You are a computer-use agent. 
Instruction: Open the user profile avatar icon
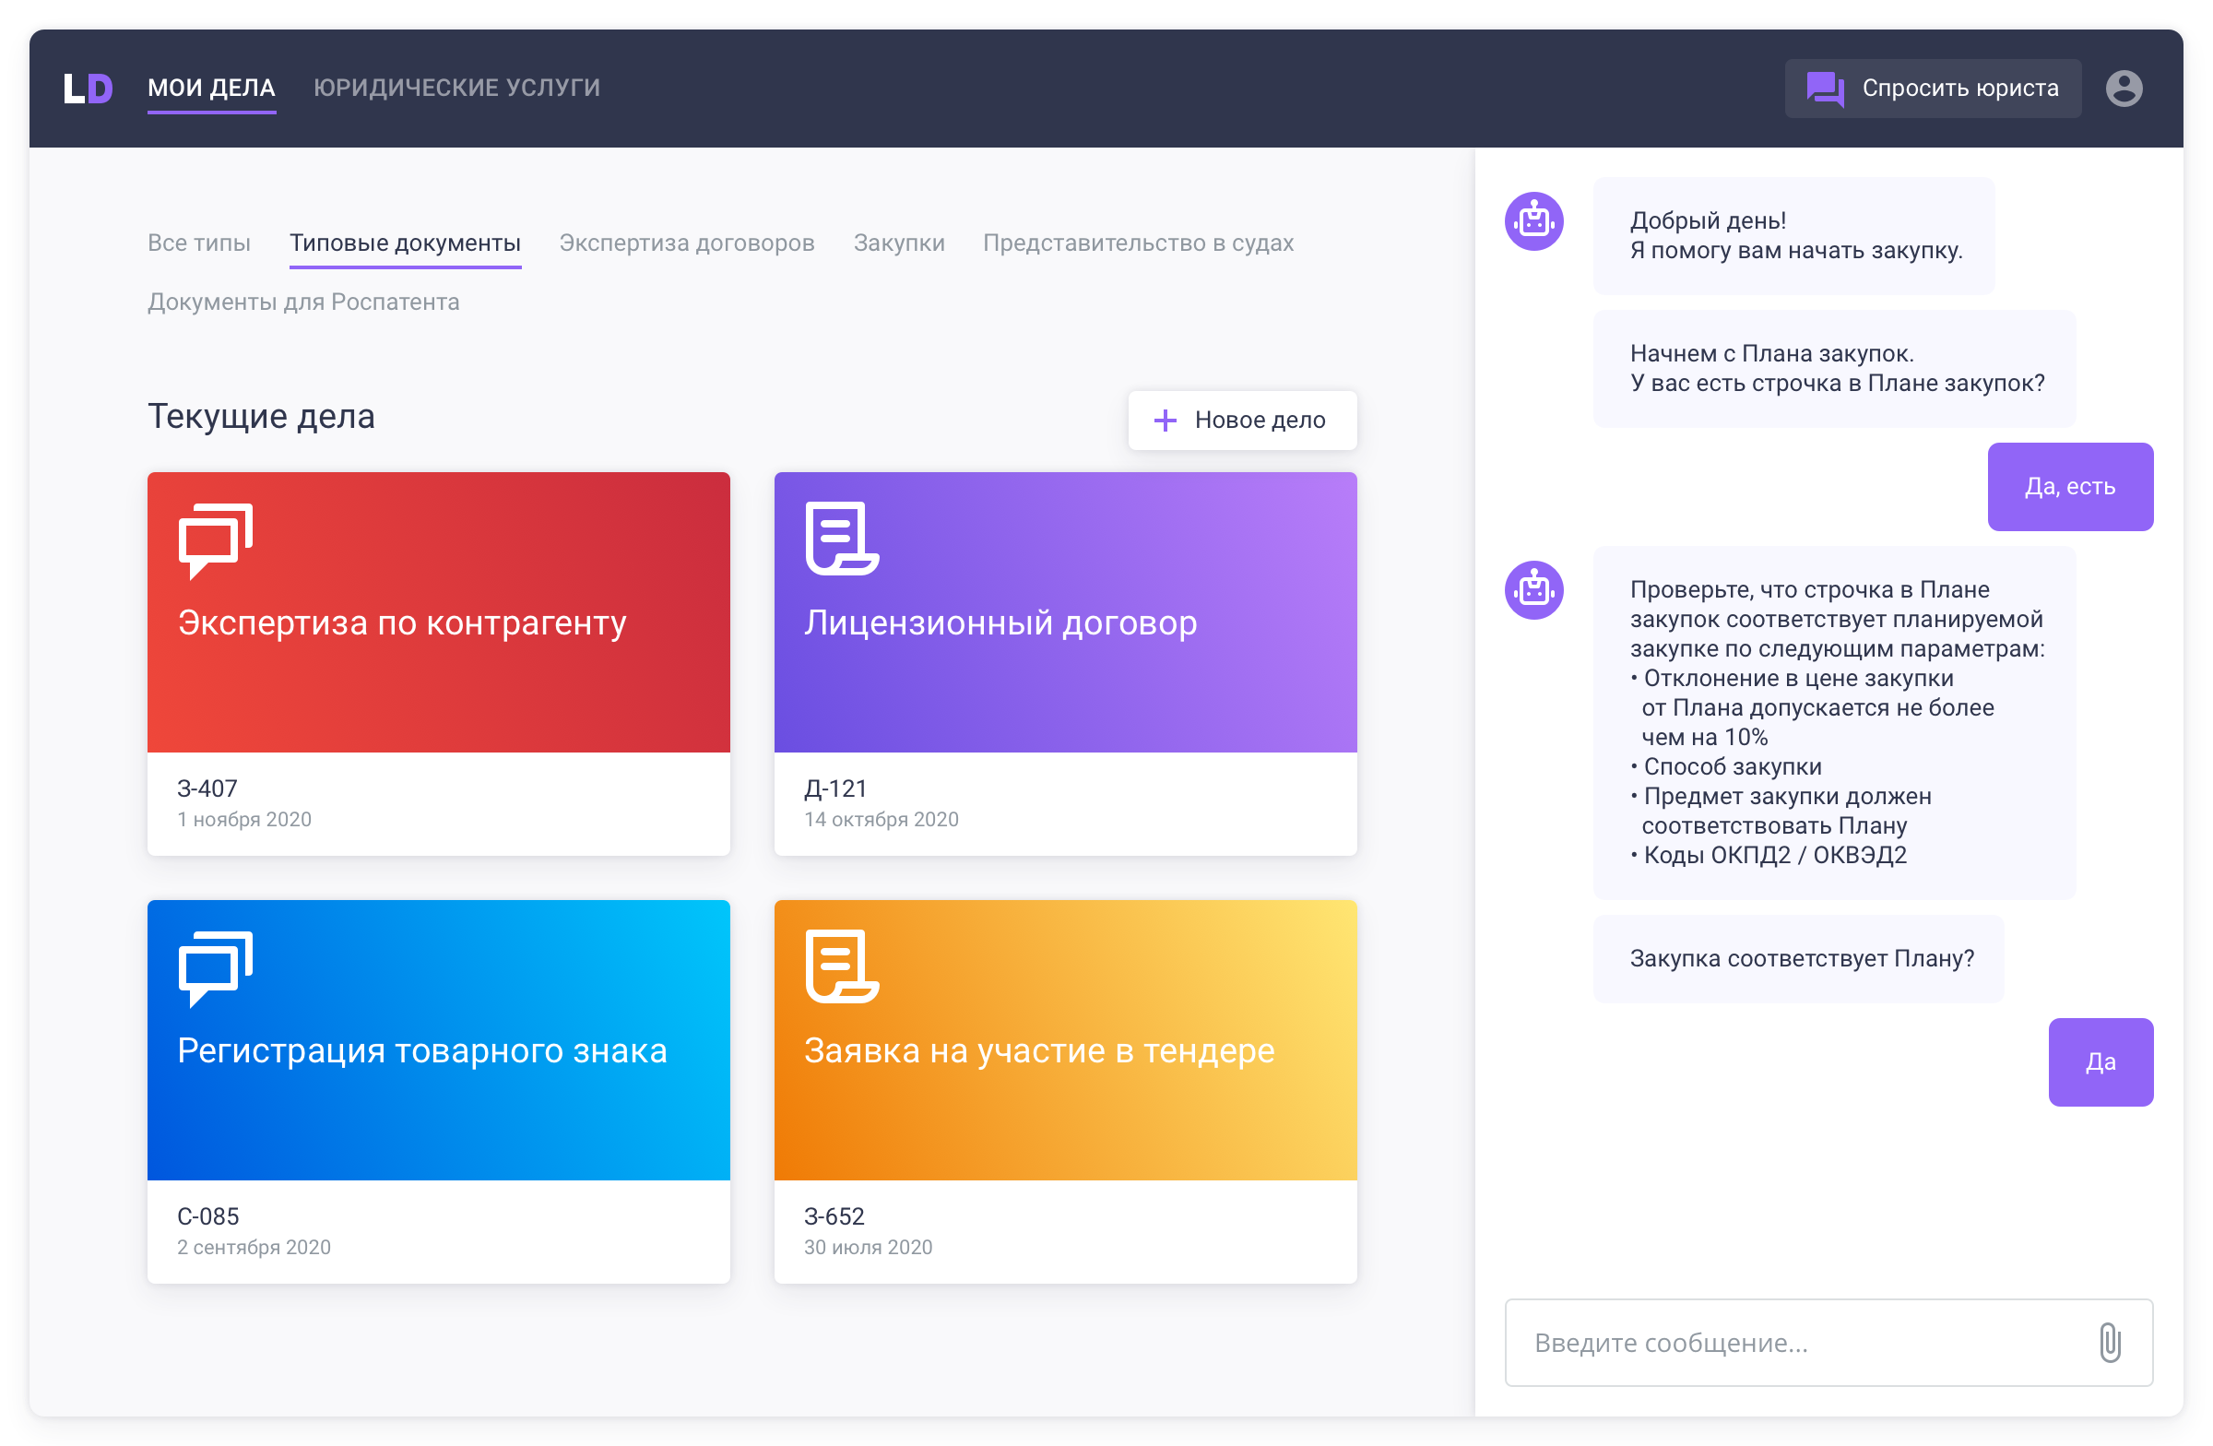click(x=2124, y=89)
